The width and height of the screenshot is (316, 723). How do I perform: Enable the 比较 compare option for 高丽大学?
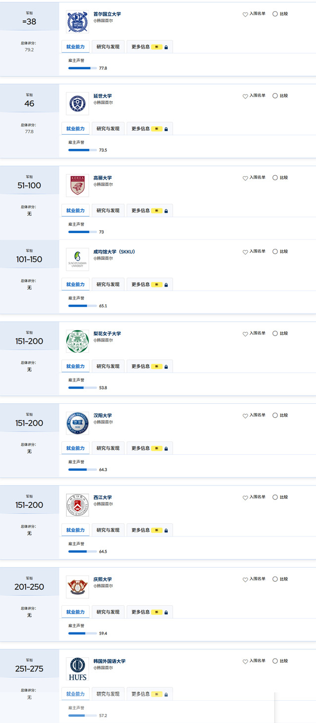tap(275, 178)
